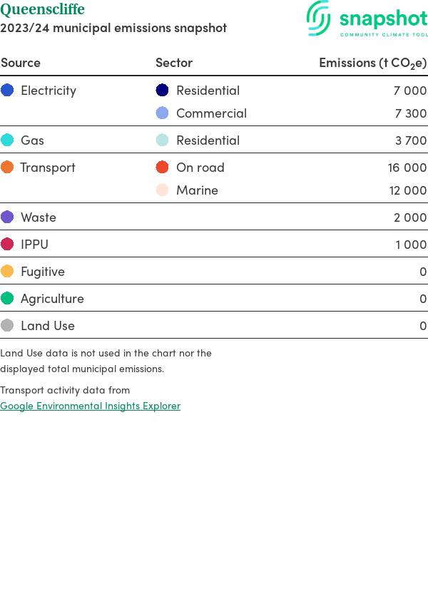The height and width of the screenshot is (606, 428).
Task: Open Google Environmental Insights Explorer link
Action: click(x=90, y=406)
